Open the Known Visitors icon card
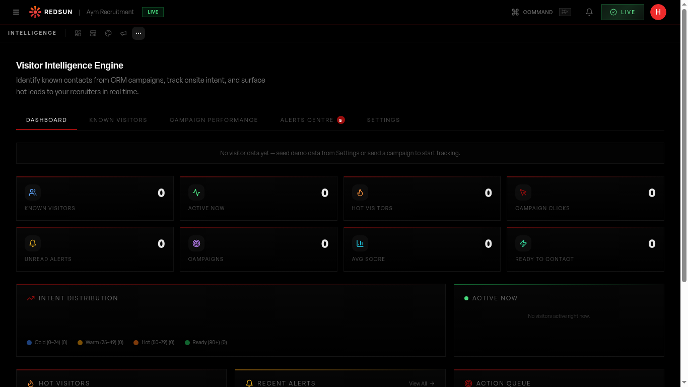This screenshot has width=688, height=387. click(32, 192)
